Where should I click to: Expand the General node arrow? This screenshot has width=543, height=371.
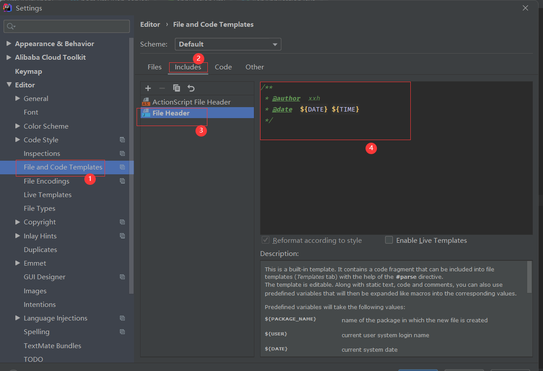point(18,98)
